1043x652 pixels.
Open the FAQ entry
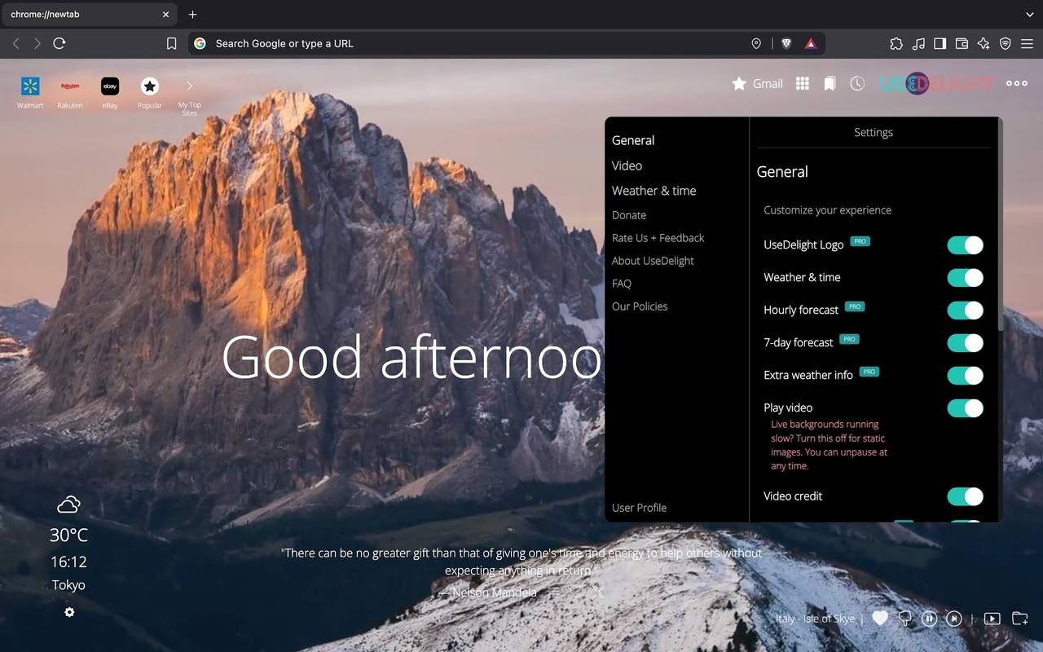point(621,284)
